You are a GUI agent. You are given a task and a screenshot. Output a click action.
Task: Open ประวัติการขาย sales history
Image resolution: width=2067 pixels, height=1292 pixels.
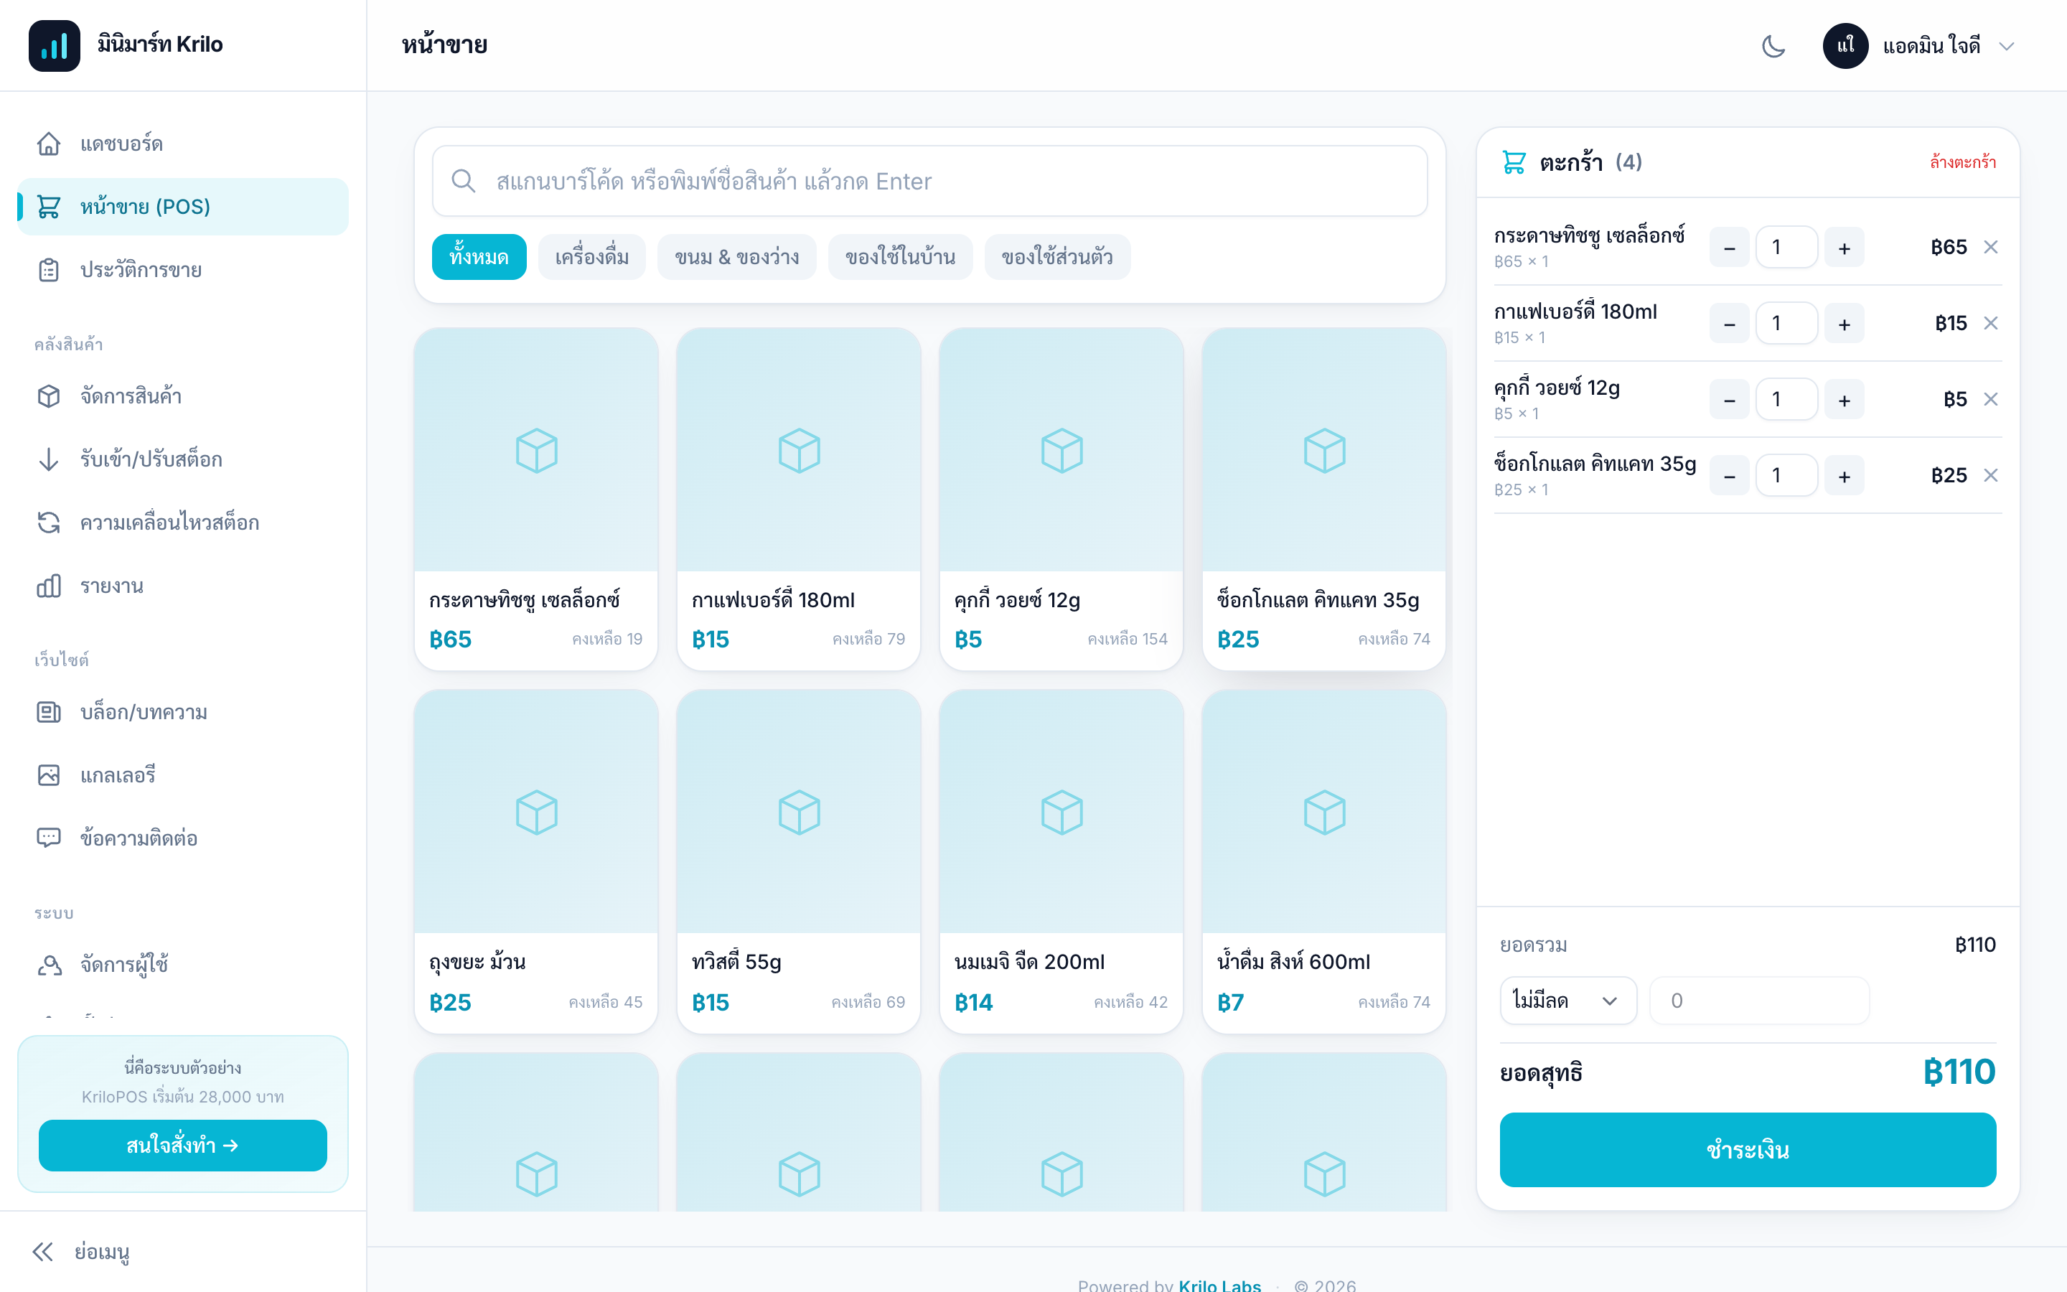(183, 270)
